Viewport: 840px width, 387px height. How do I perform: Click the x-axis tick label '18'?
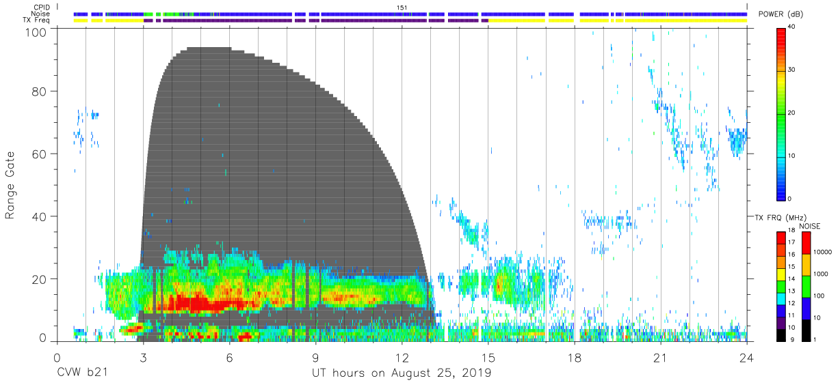pyautogui.click(x=574, y=358)
